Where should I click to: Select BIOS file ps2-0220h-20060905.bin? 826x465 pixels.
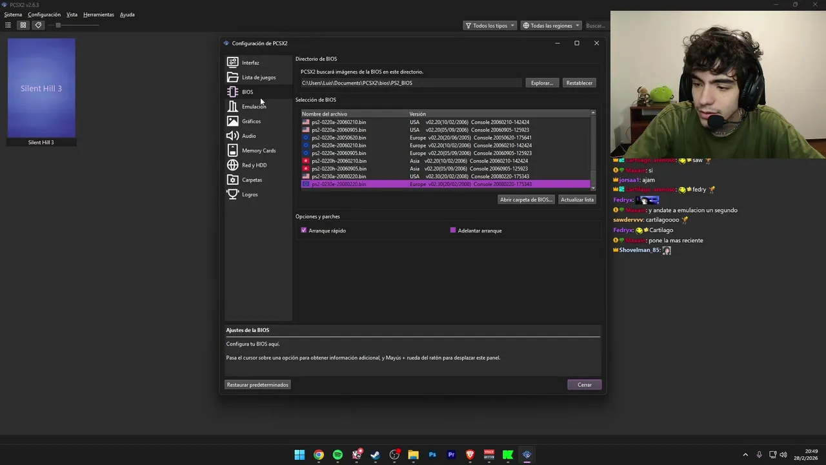(445, 169)
